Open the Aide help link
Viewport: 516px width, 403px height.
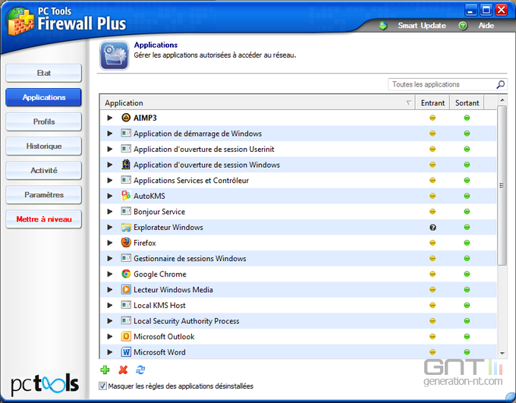486,25
